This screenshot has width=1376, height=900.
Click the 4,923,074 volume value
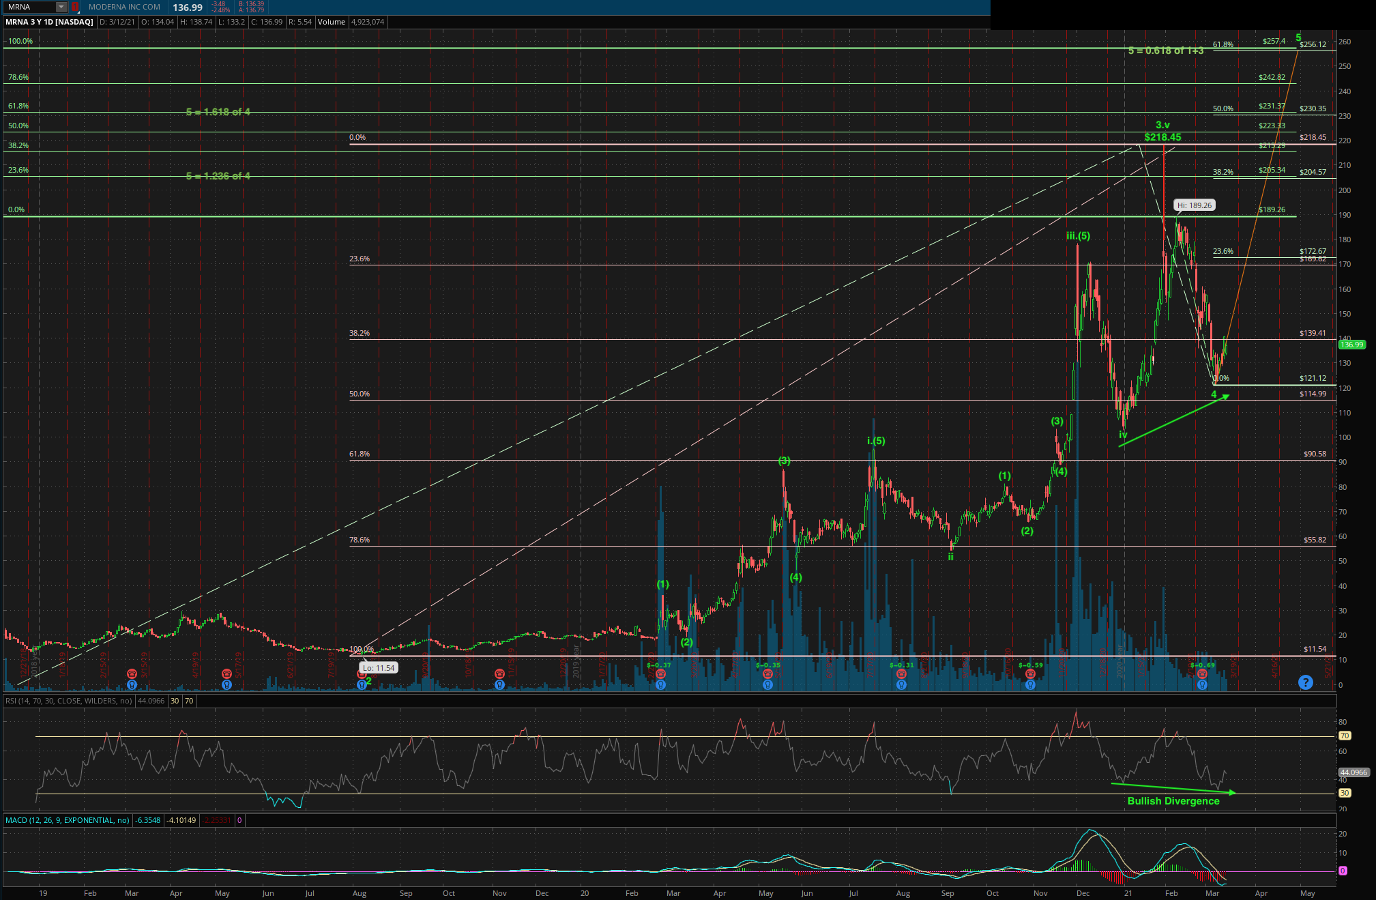tap(368, 22)
